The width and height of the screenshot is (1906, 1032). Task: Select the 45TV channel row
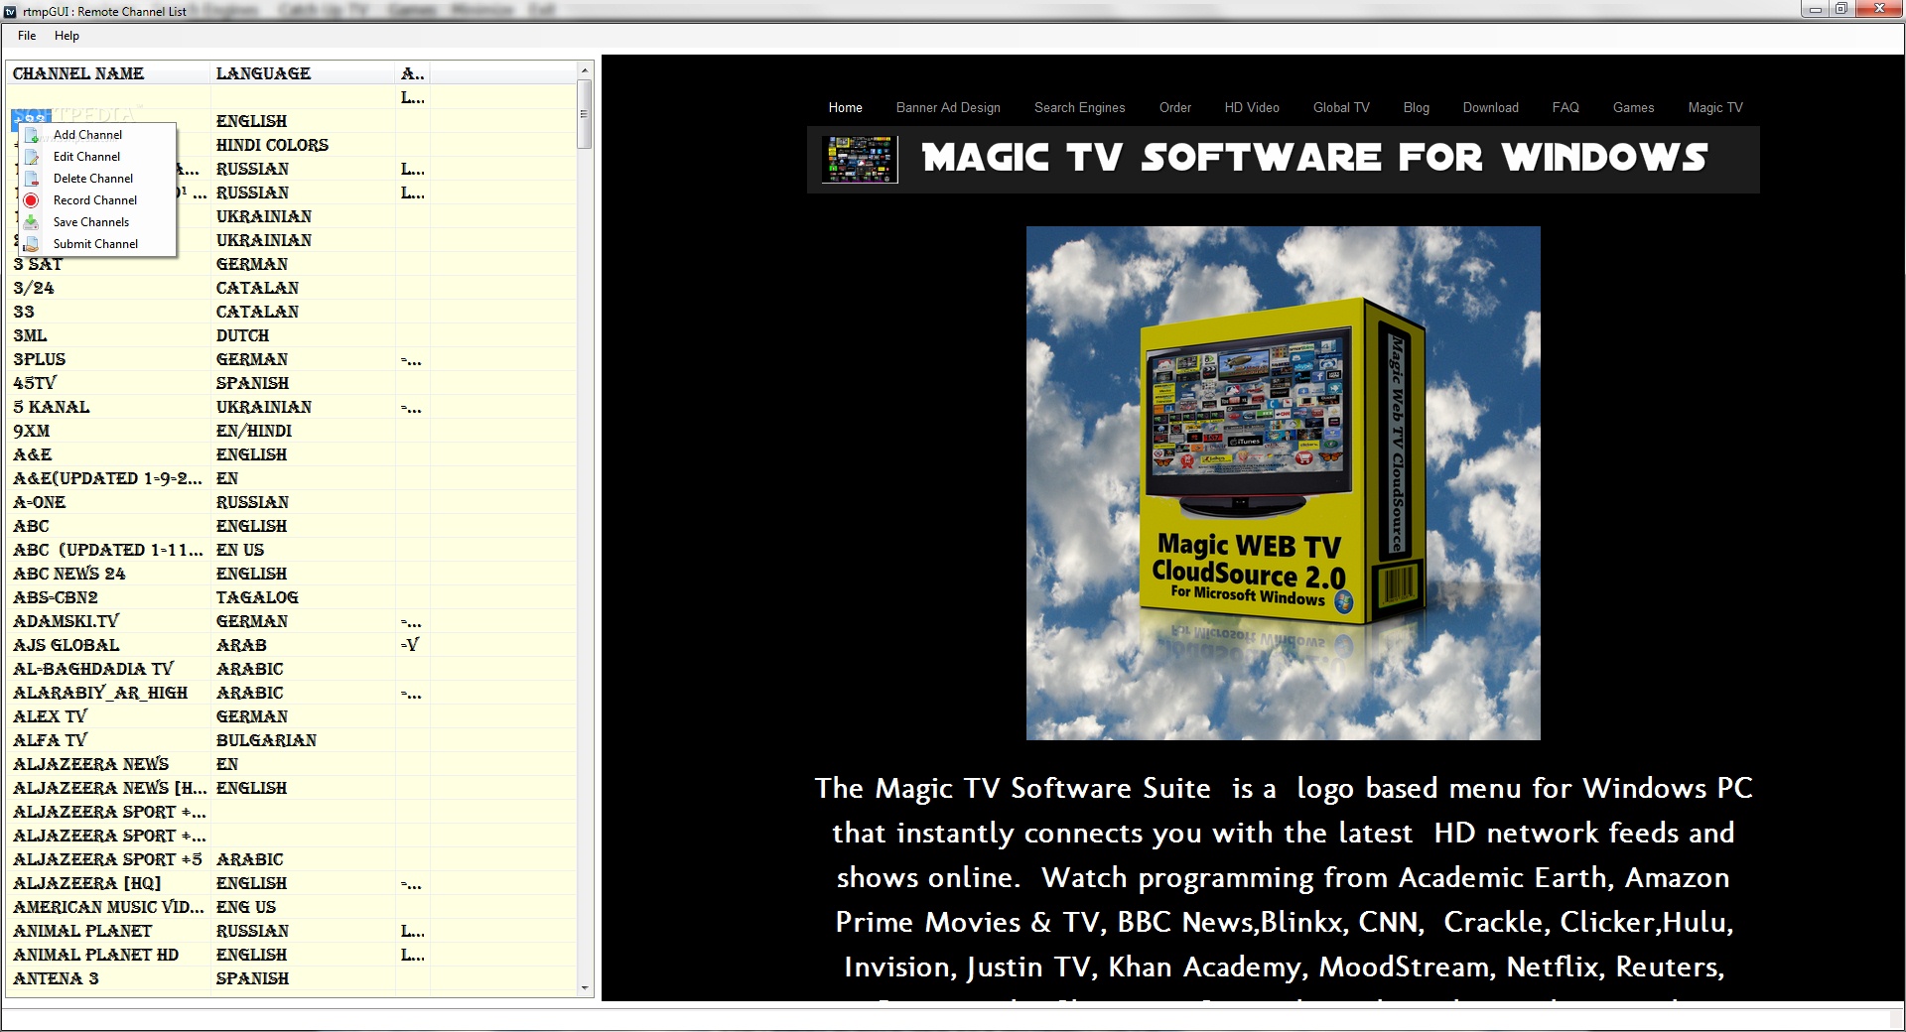point(292,383)
